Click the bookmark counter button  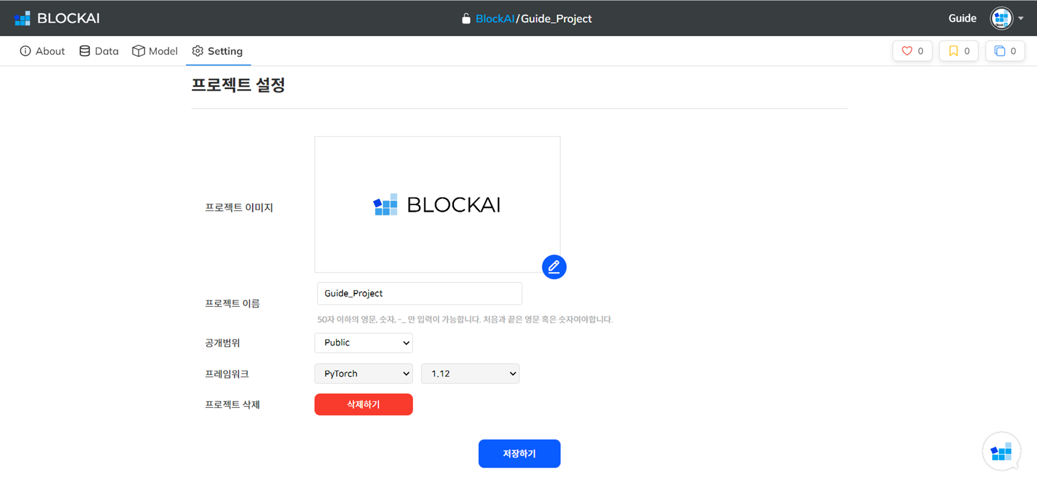coord(959,51)
